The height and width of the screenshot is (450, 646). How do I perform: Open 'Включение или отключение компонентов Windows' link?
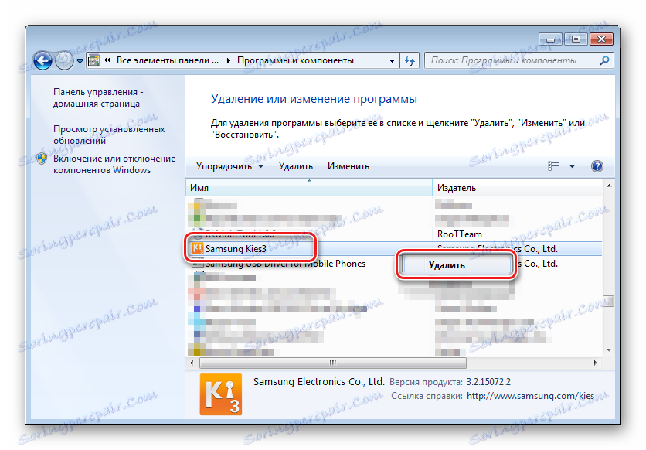[x=114, y=164]
